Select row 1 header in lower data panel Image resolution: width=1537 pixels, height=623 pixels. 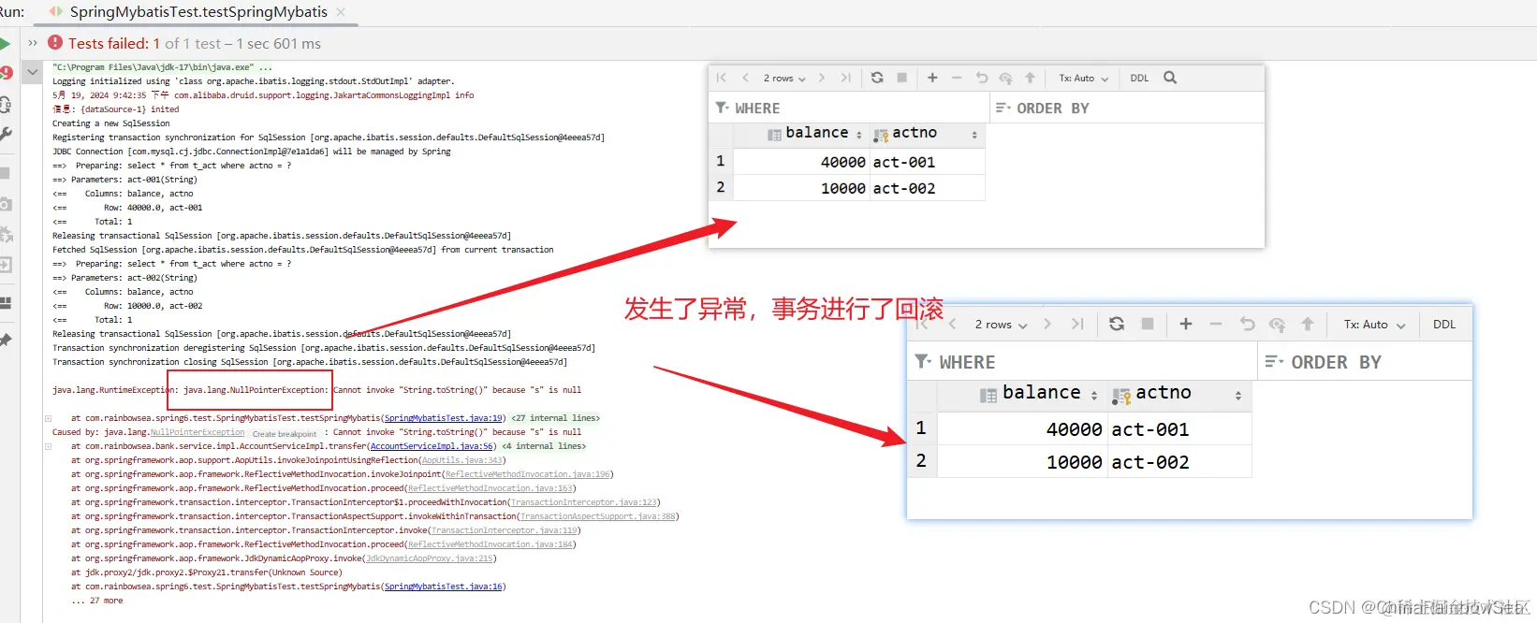point(921,428)
